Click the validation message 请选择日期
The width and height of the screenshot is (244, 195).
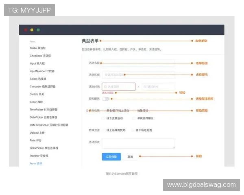108,93
